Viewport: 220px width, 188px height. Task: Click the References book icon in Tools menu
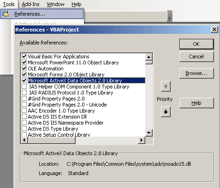click(x=6, y=14)
